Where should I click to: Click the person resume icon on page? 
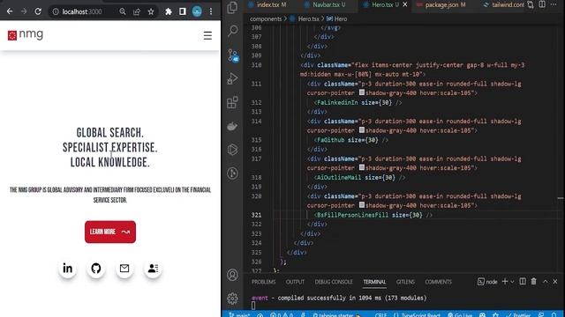tap(153, 268)
